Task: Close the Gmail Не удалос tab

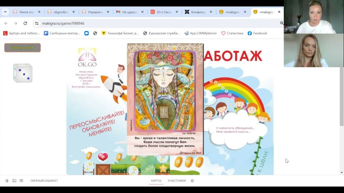Action: (142, 12)
